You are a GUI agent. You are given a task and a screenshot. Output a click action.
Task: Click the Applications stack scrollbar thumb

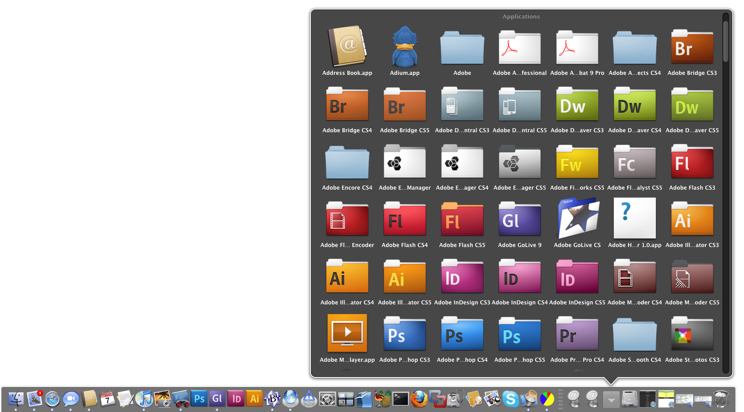pyautogui.click(x=725, y=40)
